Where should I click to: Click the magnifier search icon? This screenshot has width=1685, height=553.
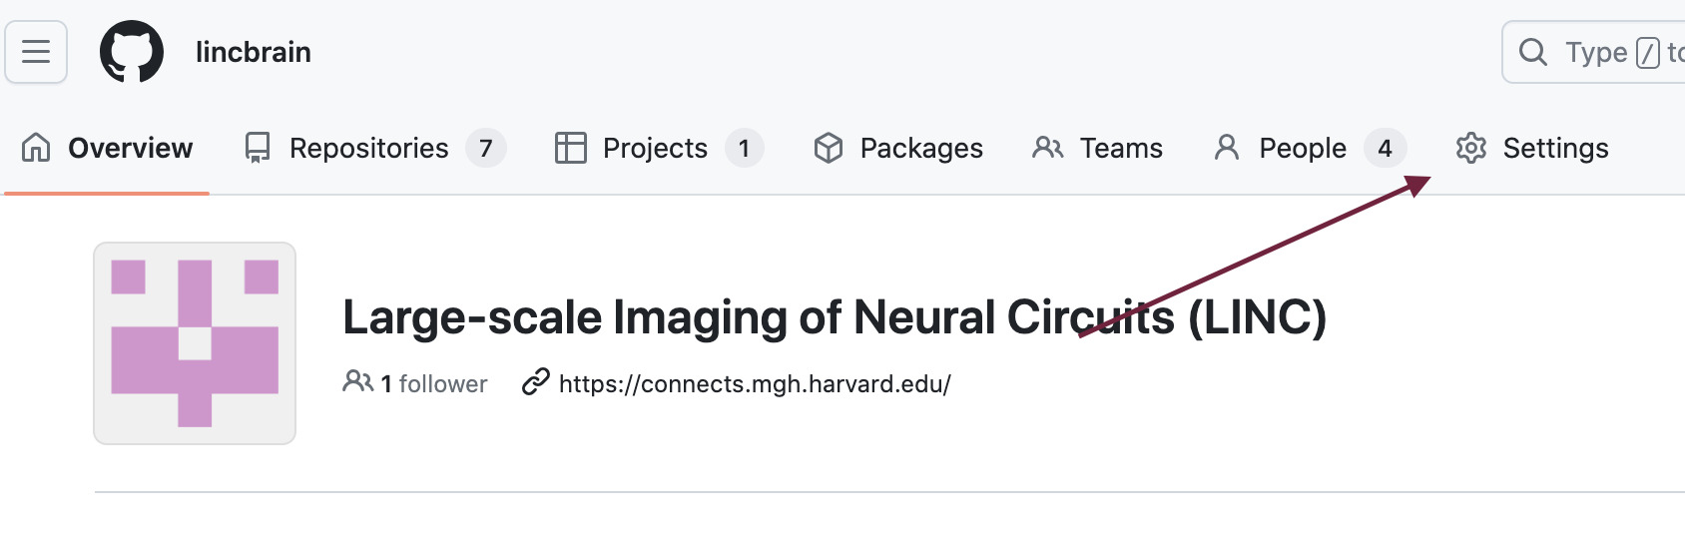(1532, 52)
